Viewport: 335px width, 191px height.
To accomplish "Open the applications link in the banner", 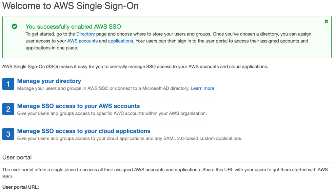I will coord(120,41).
